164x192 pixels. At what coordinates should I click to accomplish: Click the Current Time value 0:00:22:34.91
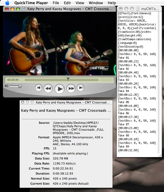coord(63,168)
